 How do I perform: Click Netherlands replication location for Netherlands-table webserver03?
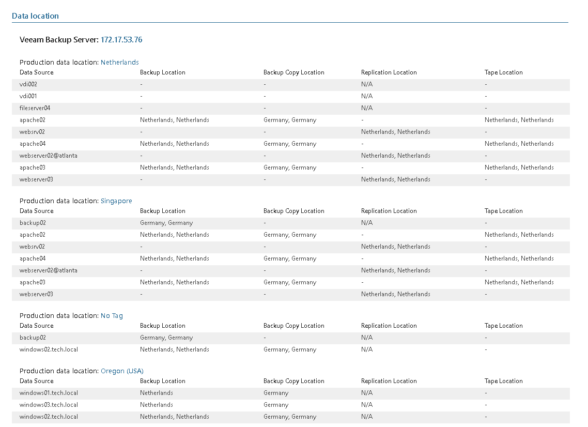coord(396,179)
